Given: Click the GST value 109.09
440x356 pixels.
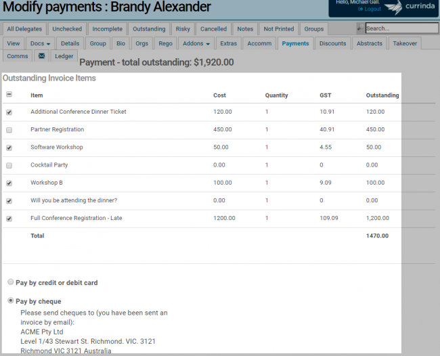Looking at the screenshot, I should 329,218.
